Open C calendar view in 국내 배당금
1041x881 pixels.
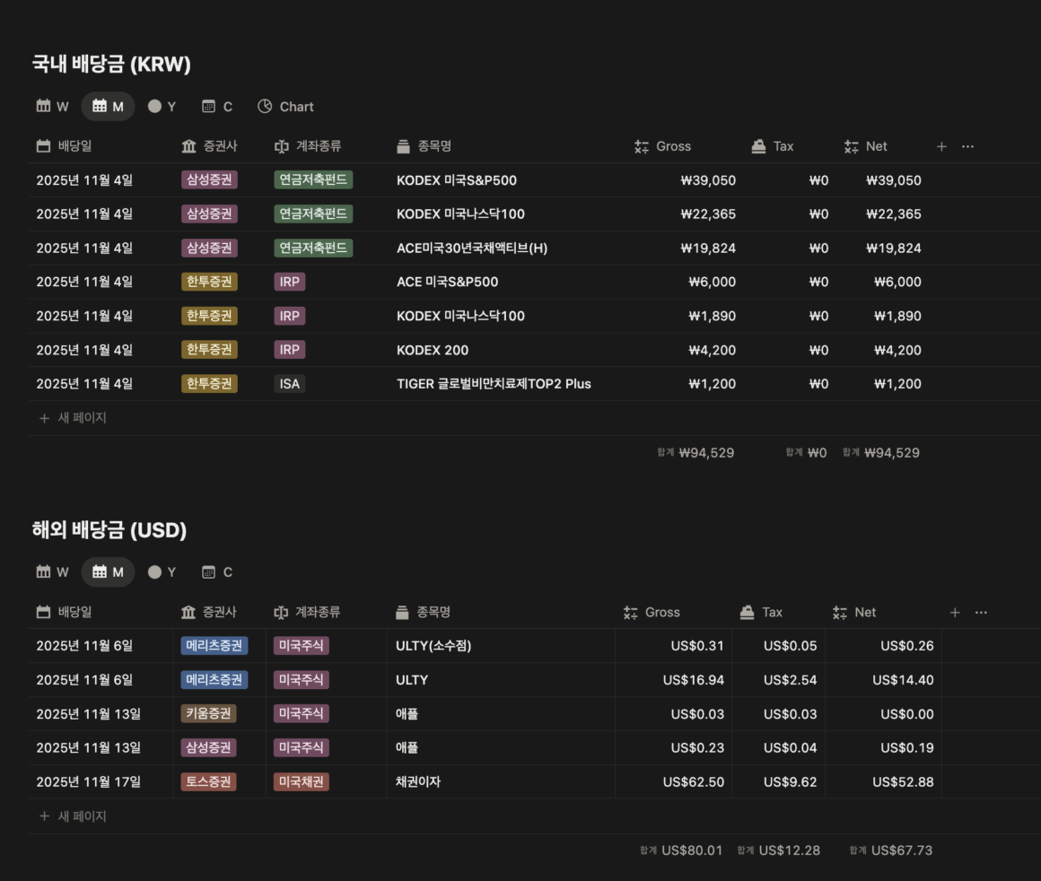coord(217,107)
